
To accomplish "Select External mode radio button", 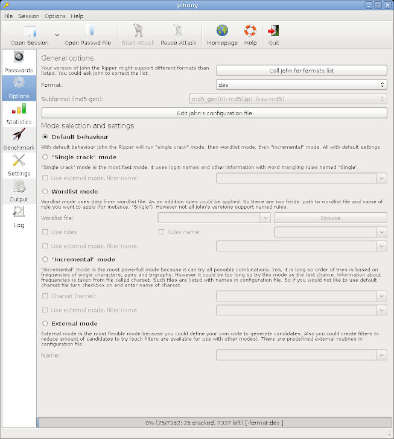I will pos(45,324).
